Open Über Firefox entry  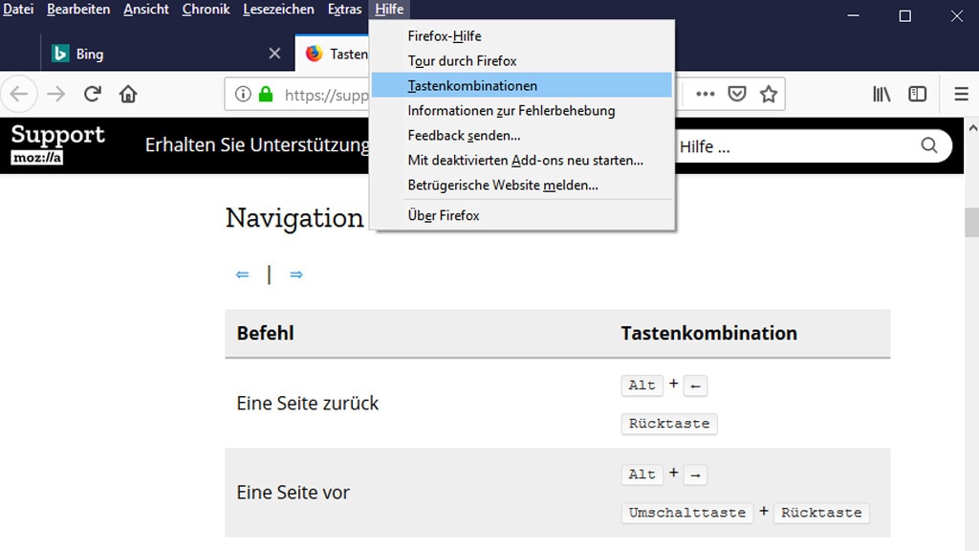521,215
